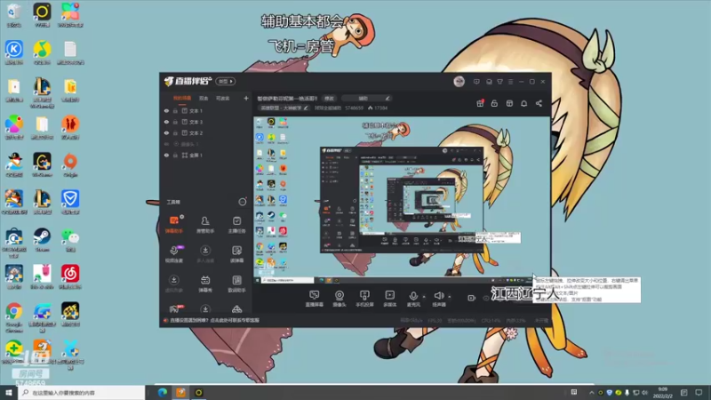Click the popularity count 17384
The image size is (711, 400).
coord(381,108)
